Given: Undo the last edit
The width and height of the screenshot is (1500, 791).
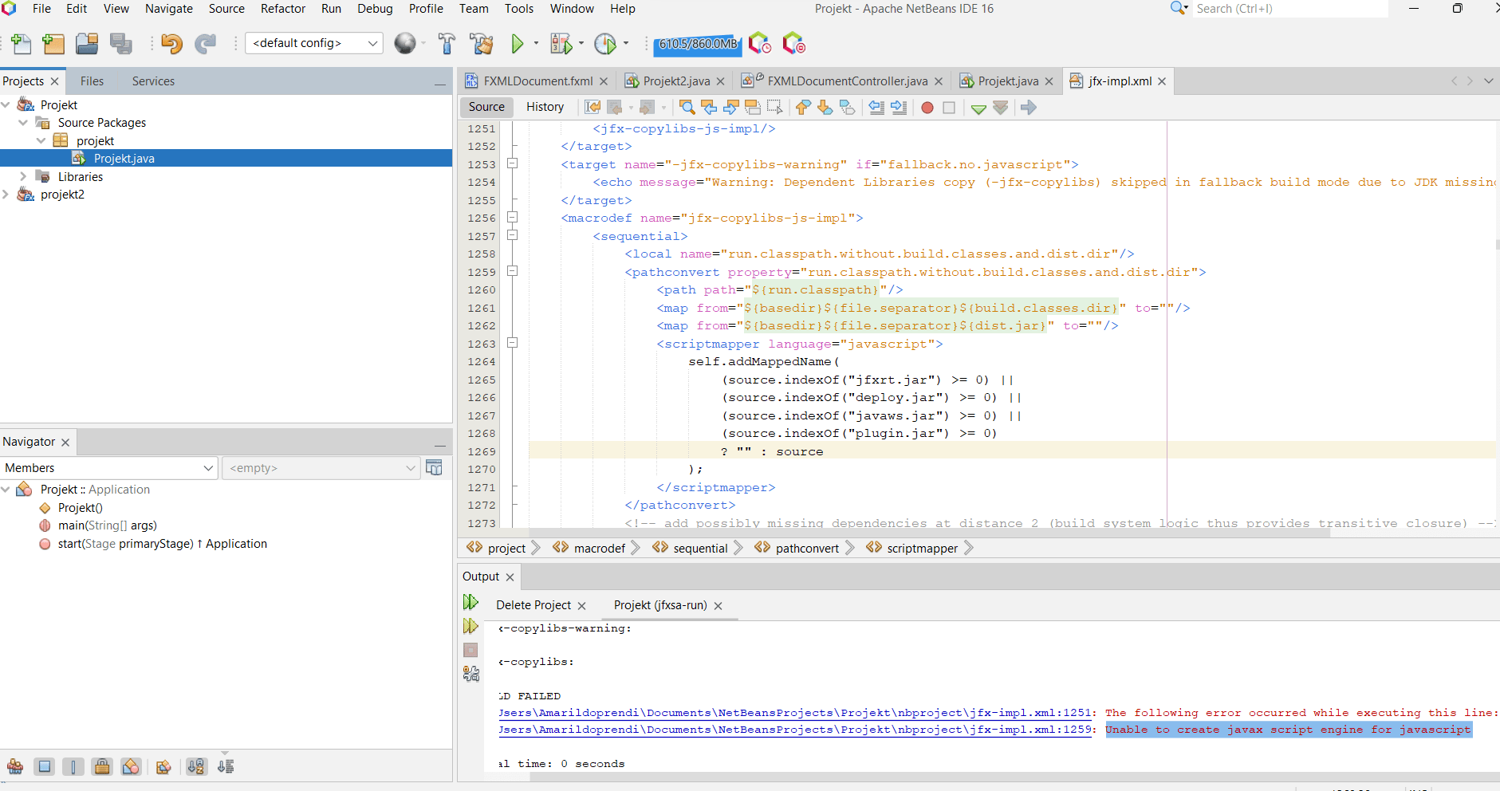Looking at the screenshot, I should [171, 44].
